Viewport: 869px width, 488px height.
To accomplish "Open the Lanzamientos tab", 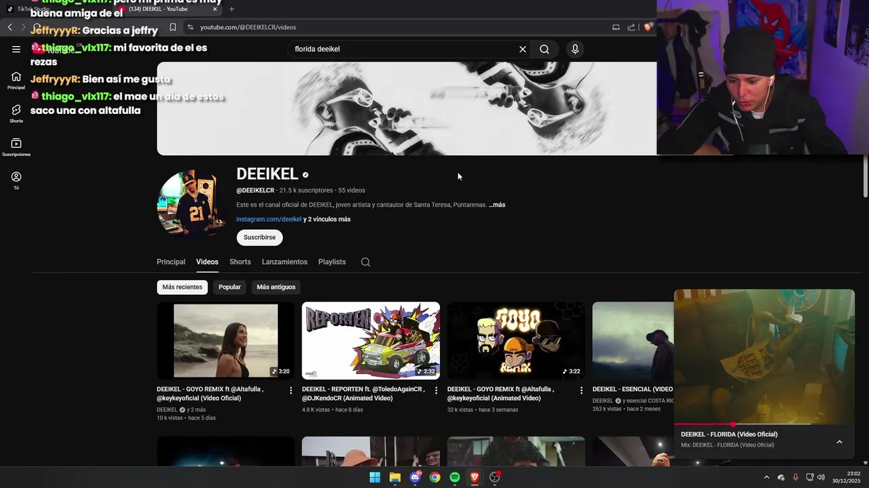I will pyautogui.click(x=284, y=262).
